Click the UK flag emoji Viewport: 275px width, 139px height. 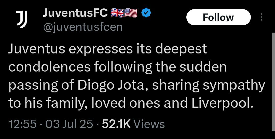point(117,13)
